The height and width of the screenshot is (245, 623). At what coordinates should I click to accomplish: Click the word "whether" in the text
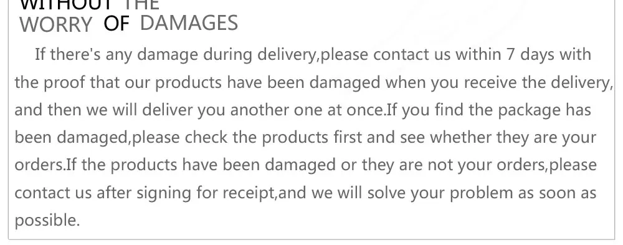[460, 137]
